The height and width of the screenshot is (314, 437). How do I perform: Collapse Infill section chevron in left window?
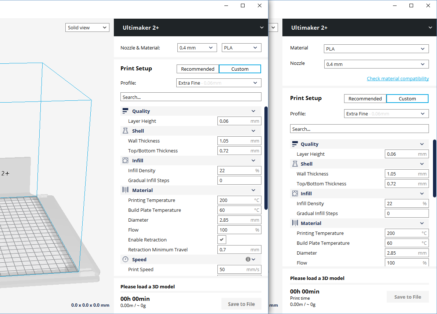tap(253, 160)
